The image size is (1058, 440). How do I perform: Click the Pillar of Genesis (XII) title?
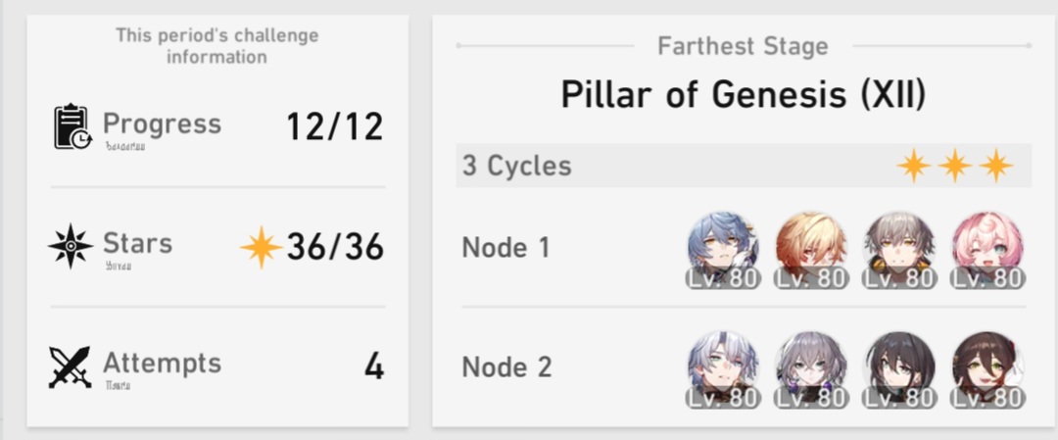(x=743, y=95)
